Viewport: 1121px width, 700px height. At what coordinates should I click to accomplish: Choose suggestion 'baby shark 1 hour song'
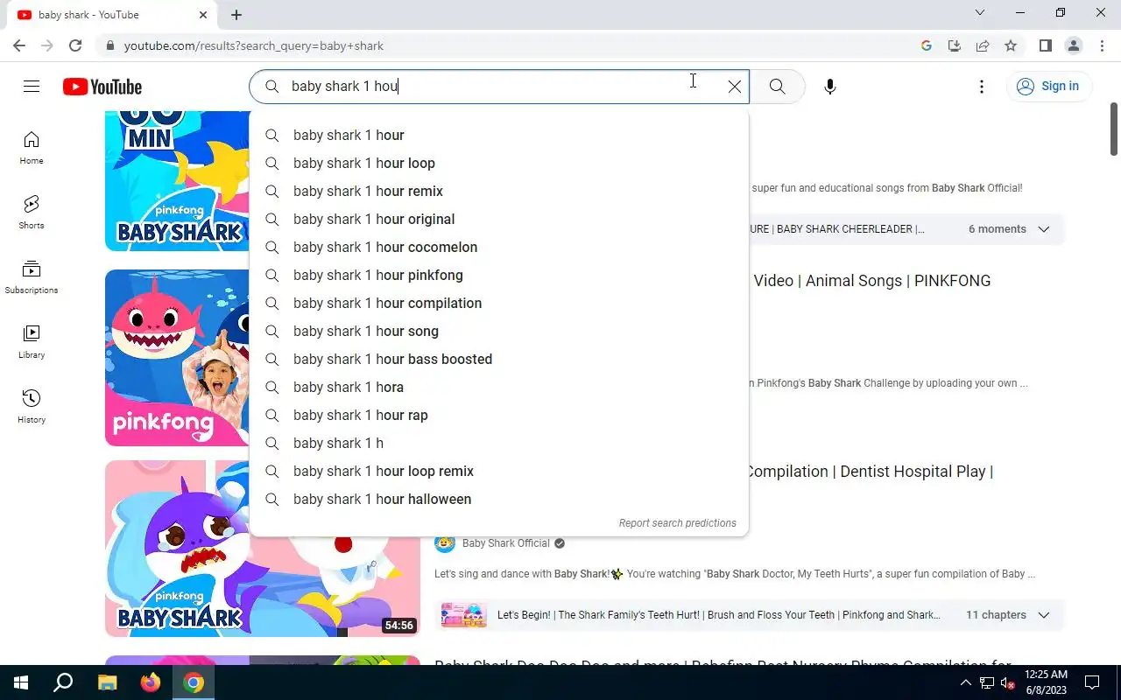499,331
